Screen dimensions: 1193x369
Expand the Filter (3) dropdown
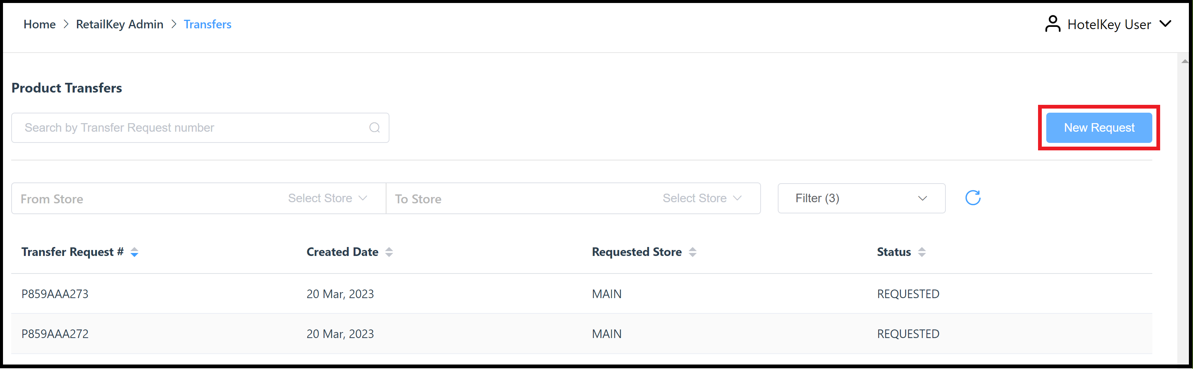click(861, 198)
